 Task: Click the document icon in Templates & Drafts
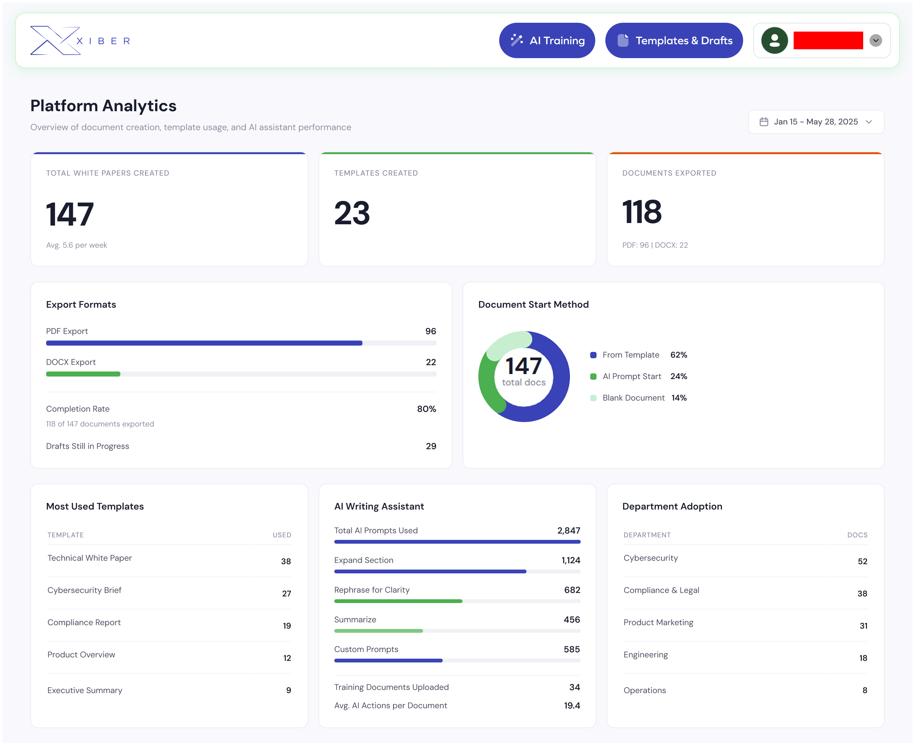[x=623, y=40]
